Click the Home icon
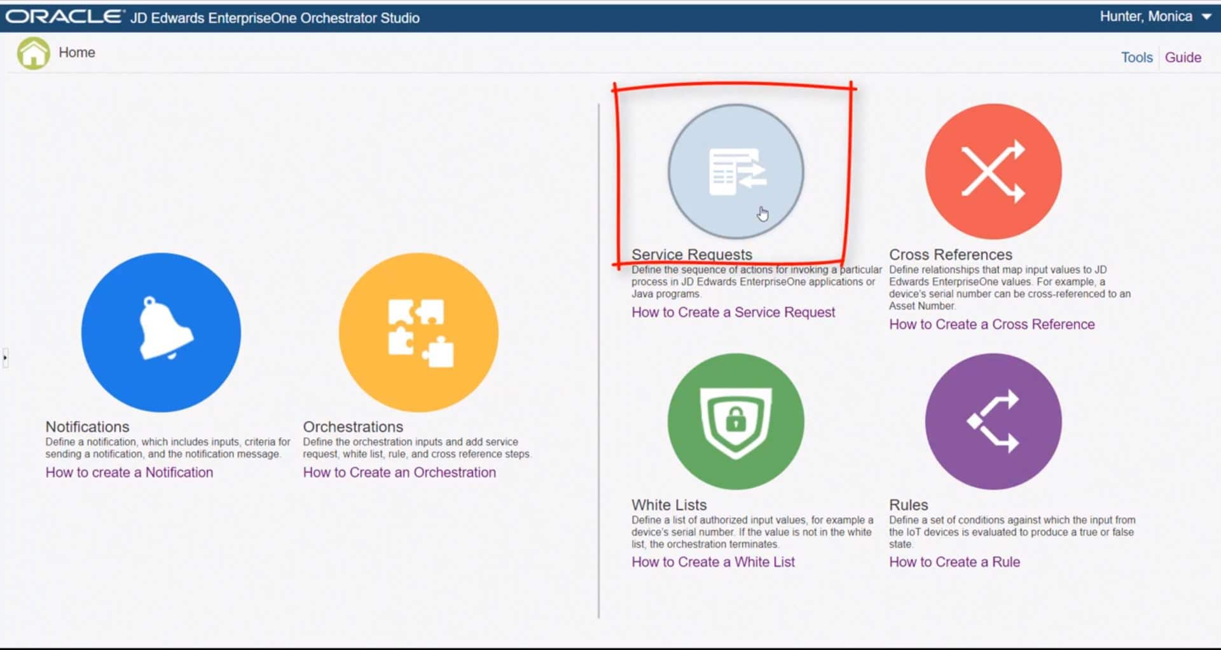1221x650 pixels. click(33, 53)
